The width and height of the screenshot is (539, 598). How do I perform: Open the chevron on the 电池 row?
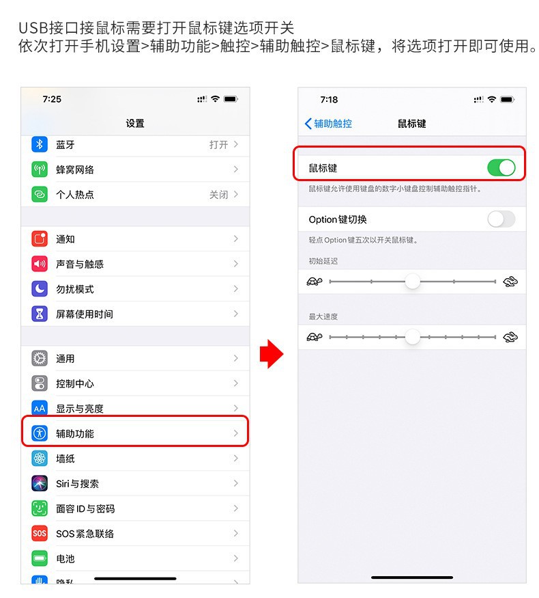click(x=236, y=558)
